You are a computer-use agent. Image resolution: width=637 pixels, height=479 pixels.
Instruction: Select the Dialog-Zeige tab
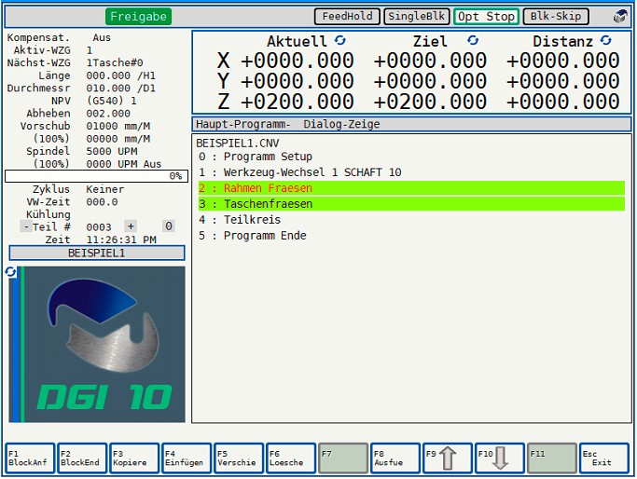click(x=341, y=124)
